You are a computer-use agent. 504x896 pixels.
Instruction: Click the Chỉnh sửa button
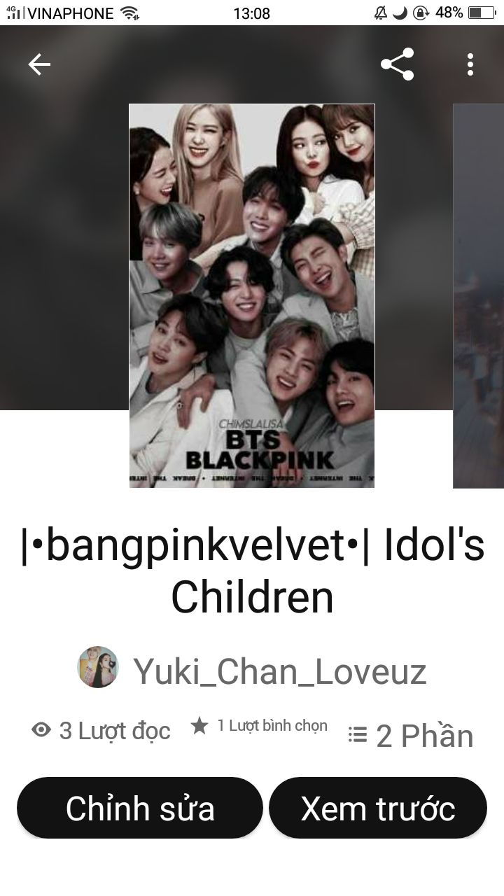[x=140, y=808]
